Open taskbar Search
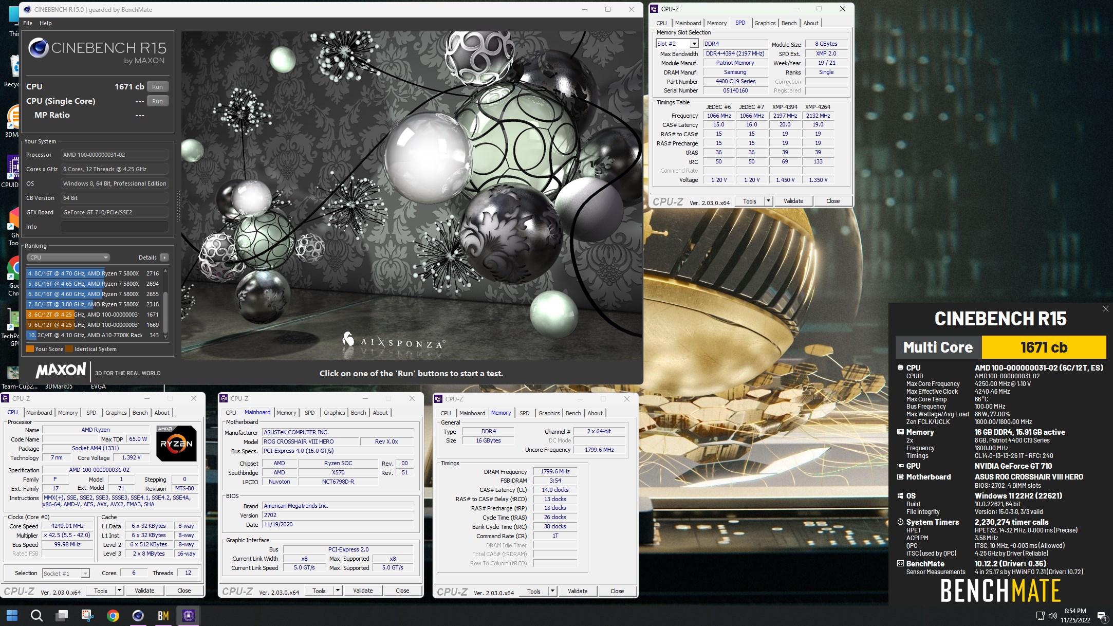The width and height of the screenshot is (1113, 626). point(36,615)
